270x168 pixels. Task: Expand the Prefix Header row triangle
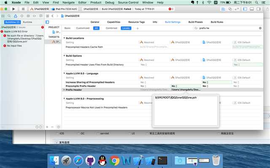(x=64, y=90)
